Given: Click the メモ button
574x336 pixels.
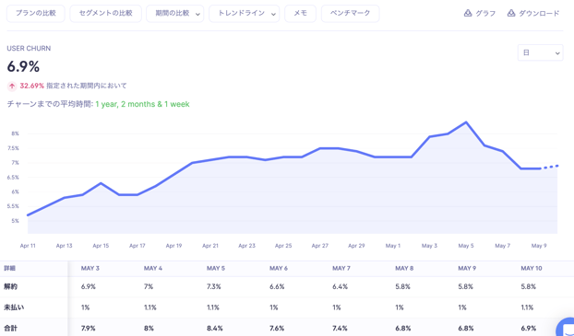Looking at the screenshot, I should click(300, 14).
